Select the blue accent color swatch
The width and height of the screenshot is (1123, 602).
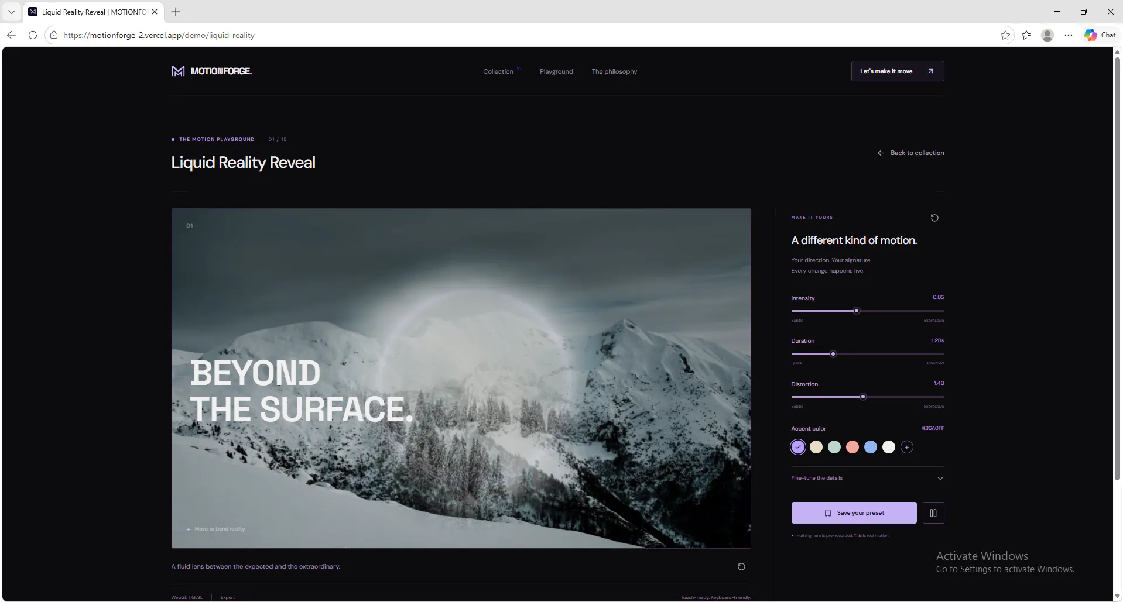click(871, 447)
